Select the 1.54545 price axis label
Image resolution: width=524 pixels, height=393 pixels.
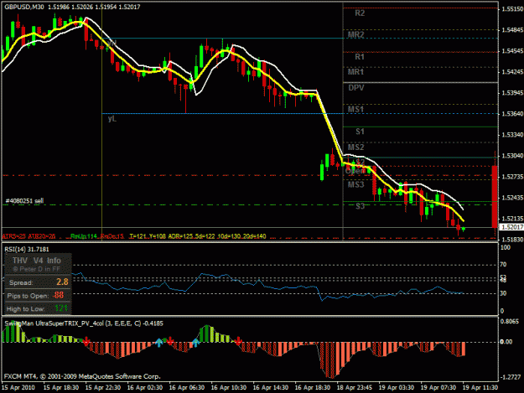click(512, 51)
